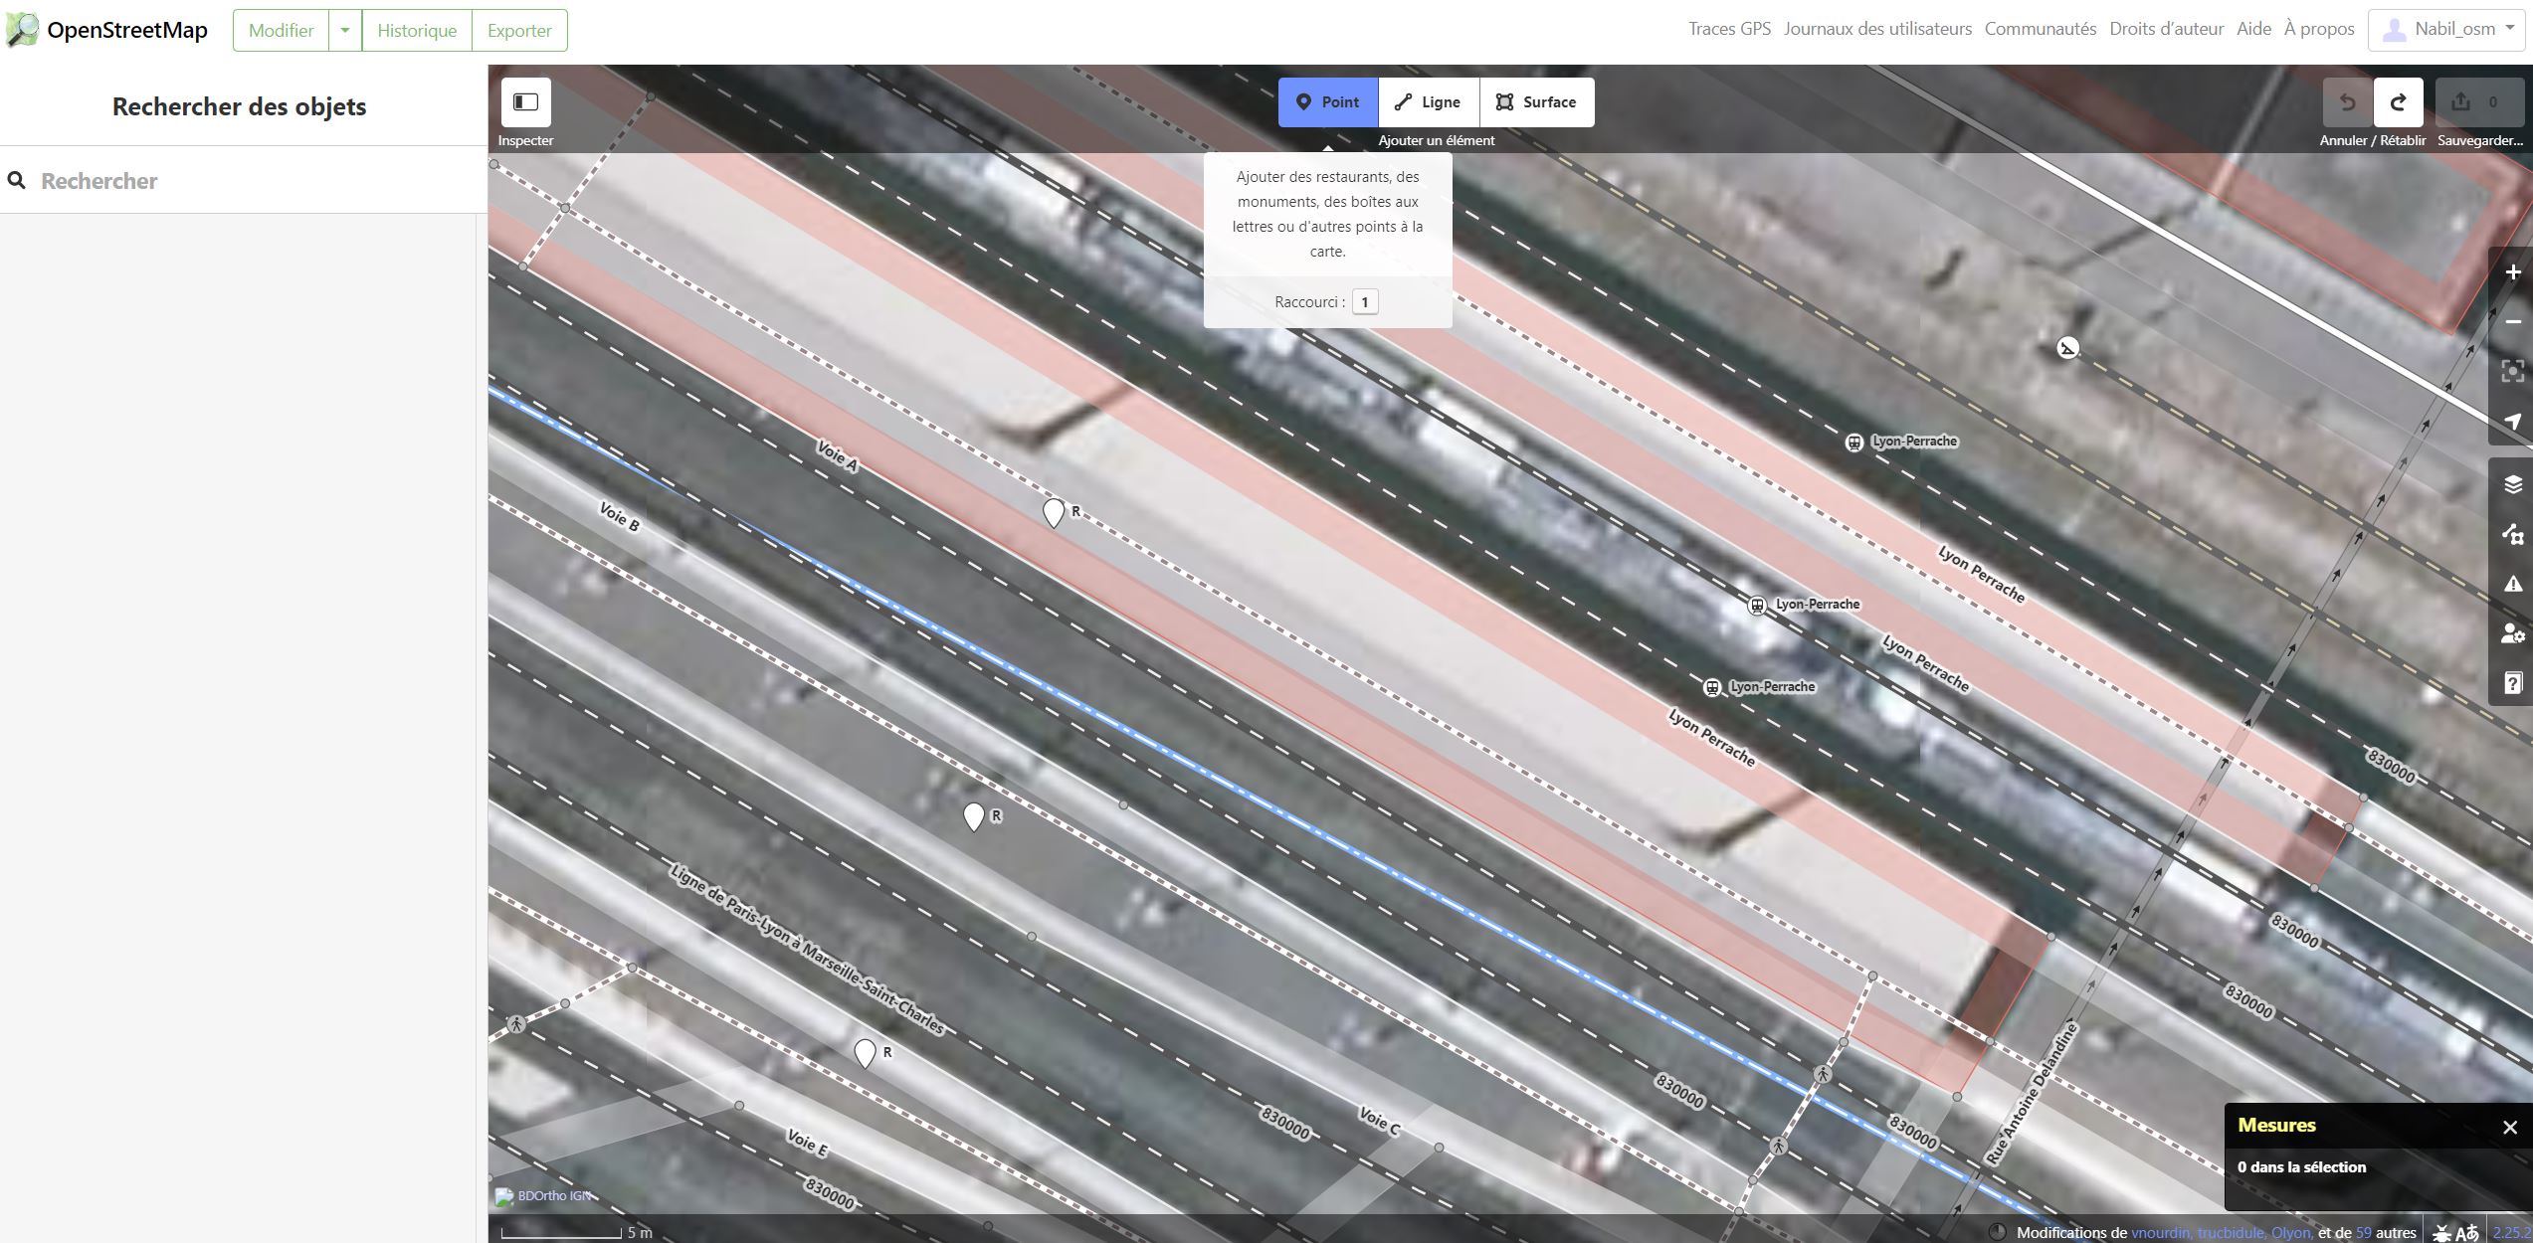Select the Point add mode

click(x=1328, y=102)
